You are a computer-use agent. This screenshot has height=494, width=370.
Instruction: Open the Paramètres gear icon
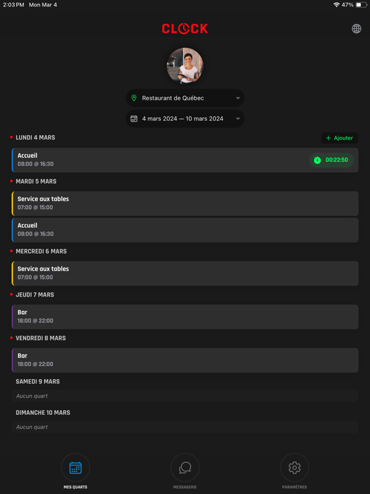[x=294, y=468]
